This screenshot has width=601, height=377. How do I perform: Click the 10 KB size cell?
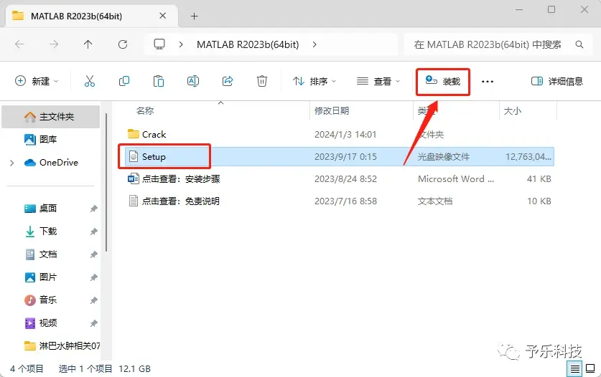539,201
